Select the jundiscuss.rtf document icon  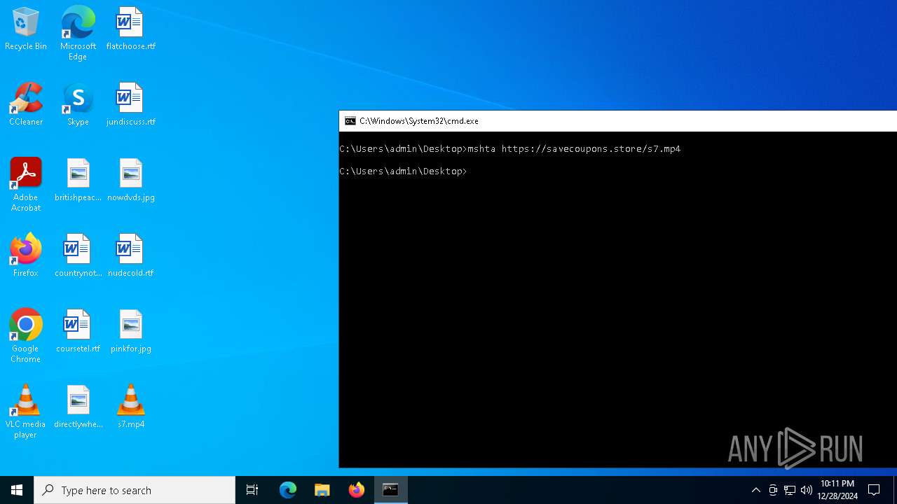pos(130,104)
